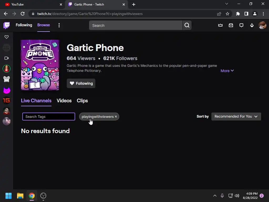Open the Twitch home logo
Viewport: 269px width, 202px height.
tap(7, 26)
